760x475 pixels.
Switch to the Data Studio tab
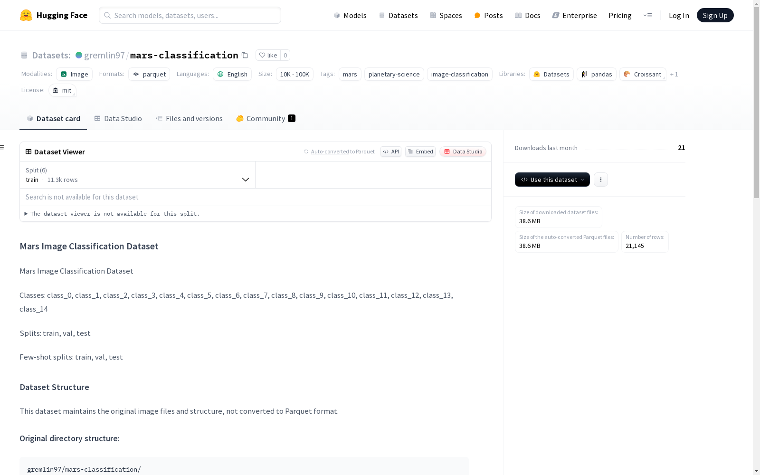click(118, 119)
